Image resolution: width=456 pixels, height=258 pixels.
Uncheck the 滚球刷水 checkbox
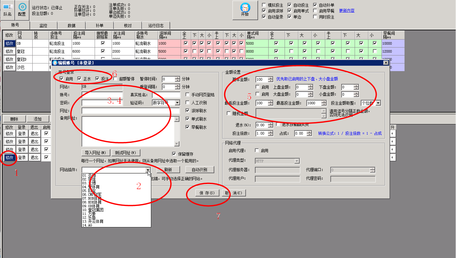pos(188,111)
